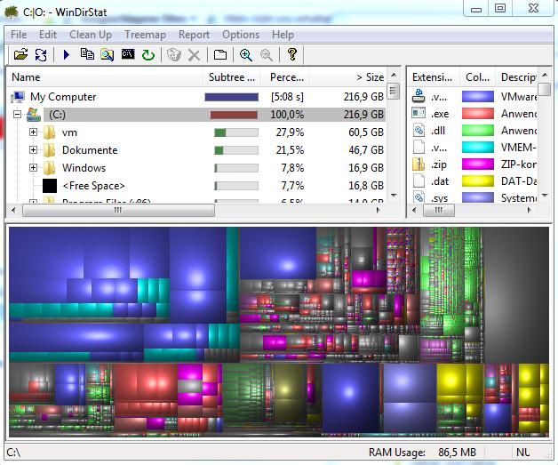The height and width of the screenshot is (465, 558).
Task: Click the directory list horizontal scrollbar thumb
Action: point(118,210)
